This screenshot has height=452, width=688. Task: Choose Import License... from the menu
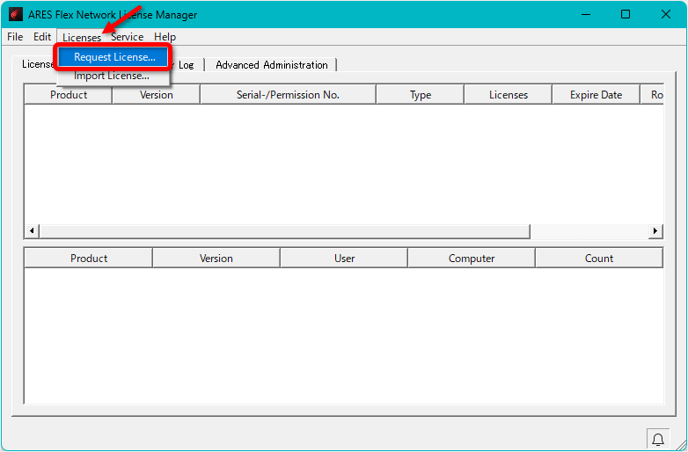point(112,76)
